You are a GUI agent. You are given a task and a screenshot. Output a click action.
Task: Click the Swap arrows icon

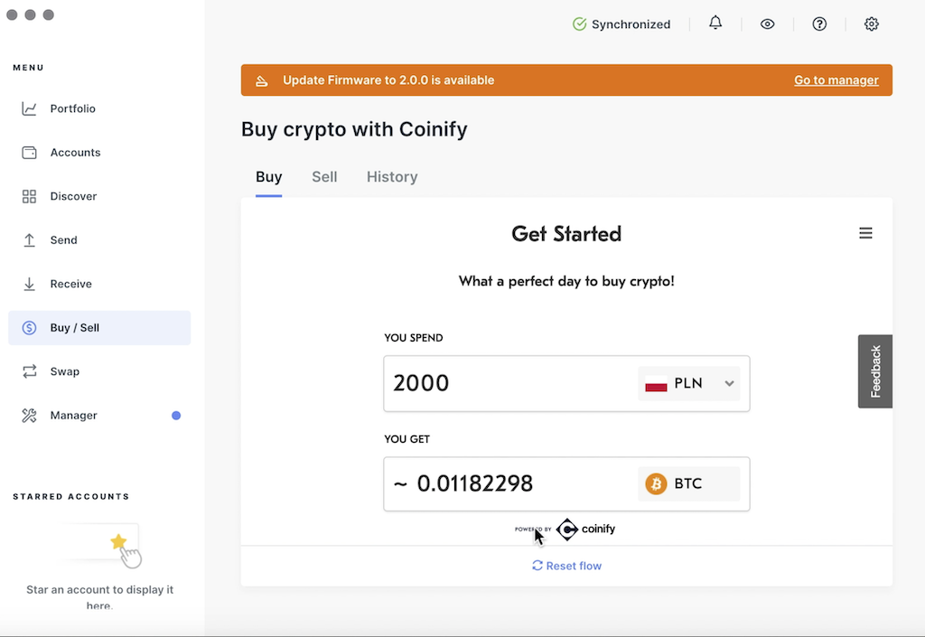pos(29,371)
